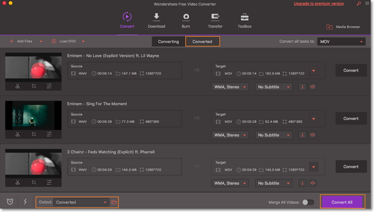Expand the MOV convert-all format dropdown
Viewport: 374px width, 212px height.
coord(342,41)
